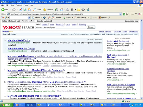The height and width of the screenshot is (107, 143).
Task: Print the page using the printer icon
Action: (x=67, y=10)
